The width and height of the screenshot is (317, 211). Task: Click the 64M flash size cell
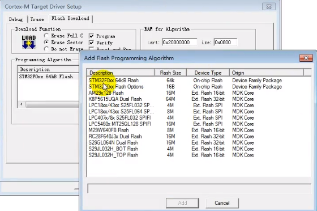[170, 99]
